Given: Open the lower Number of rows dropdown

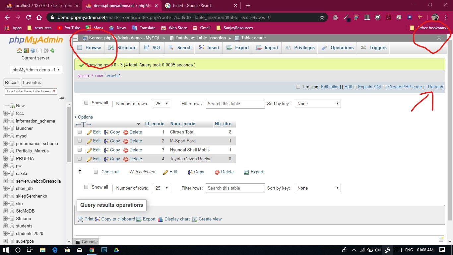Looking at the screenshot, I should 162,188.
